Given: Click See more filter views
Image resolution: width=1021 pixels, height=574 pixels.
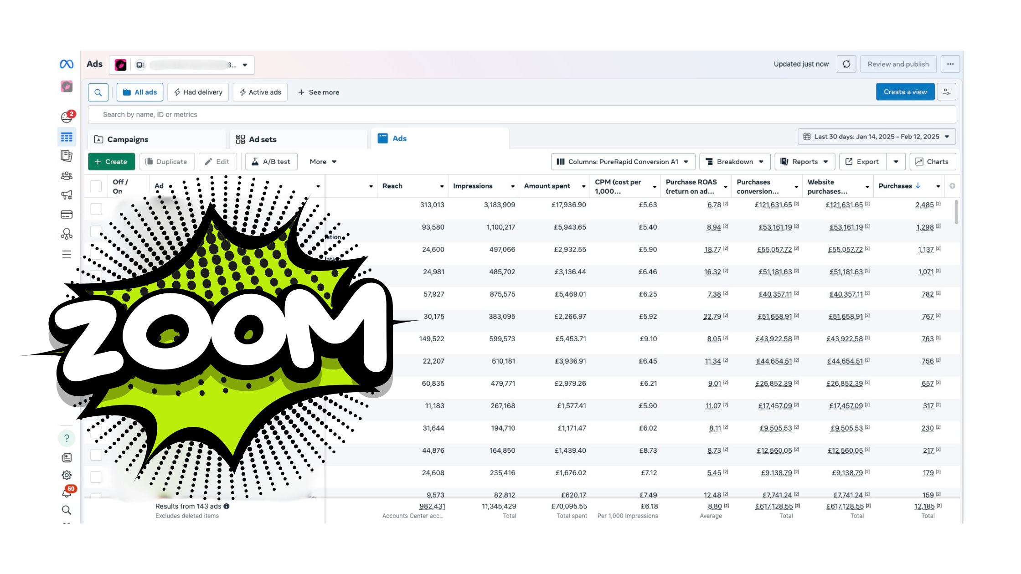Looking at the screenshot, I should click(319, 92).
